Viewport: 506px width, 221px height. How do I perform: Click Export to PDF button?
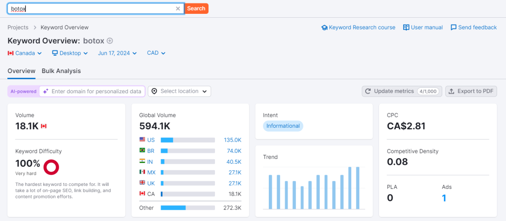pyautogui.click(x=471, y=91)
